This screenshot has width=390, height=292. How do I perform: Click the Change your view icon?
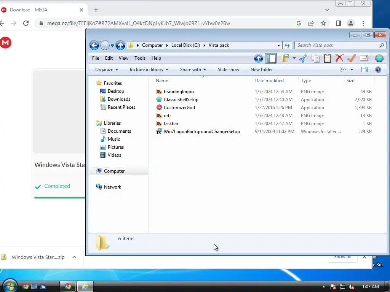(344, 70)
